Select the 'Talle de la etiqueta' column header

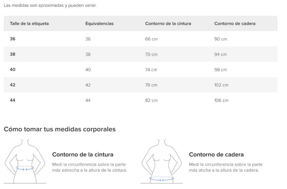29,24
